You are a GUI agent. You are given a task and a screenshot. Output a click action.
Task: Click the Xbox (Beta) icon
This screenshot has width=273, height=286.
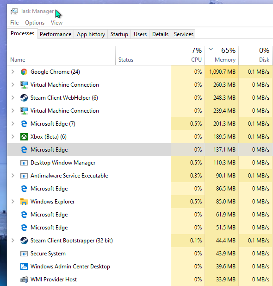point(24,137)
